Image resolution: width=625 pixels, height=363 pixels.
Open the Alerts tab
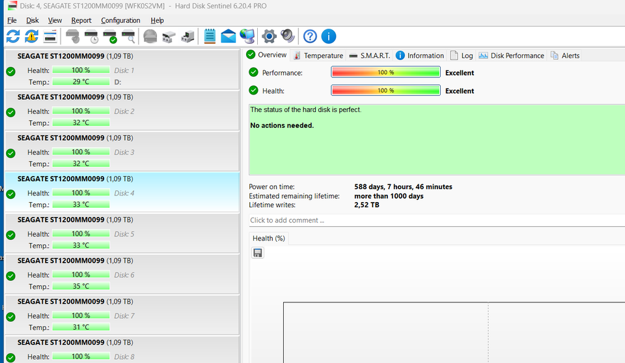(565, 55)
